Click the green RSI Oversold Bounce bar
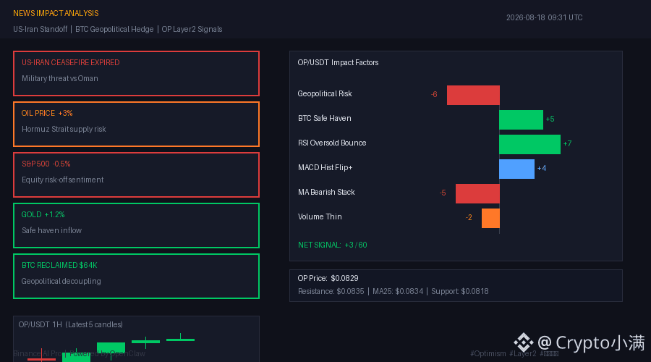Viewport: 651px width, 362px height. (x=529, y=144)
